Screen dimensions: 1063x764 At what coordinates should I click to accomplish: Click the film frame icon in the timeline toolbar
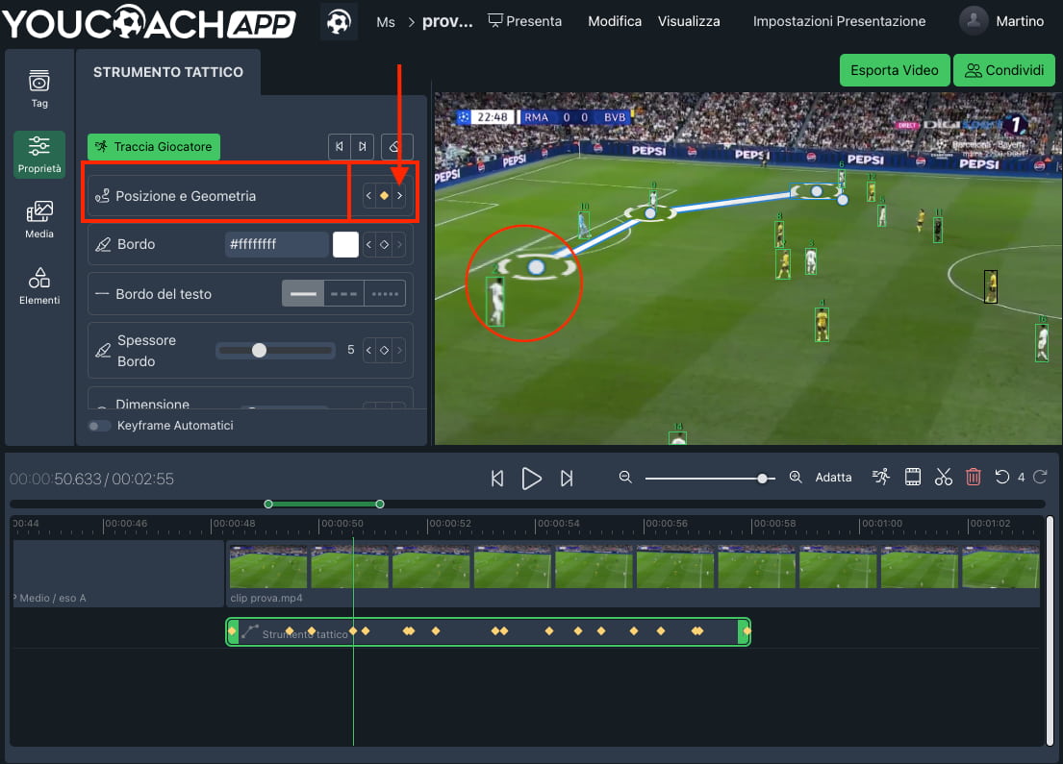tap(912, 477)
